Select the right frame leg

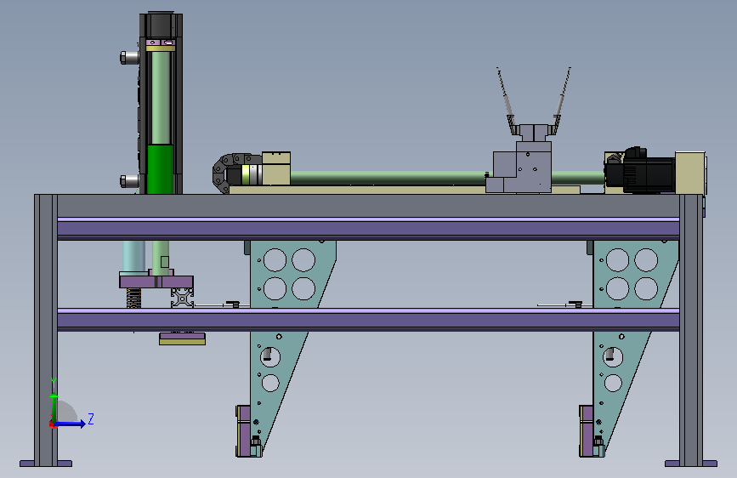pyautogui.click(x=691, y=329)
